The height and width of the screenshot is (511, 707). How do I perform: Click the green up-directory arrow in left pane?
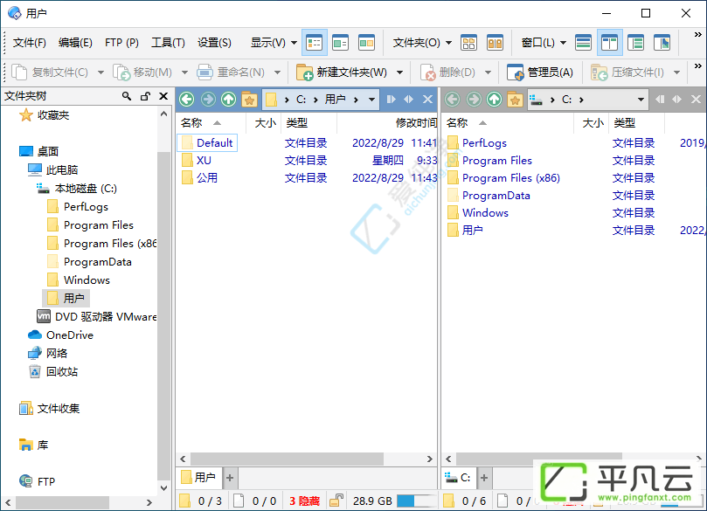tap(229, 99)
